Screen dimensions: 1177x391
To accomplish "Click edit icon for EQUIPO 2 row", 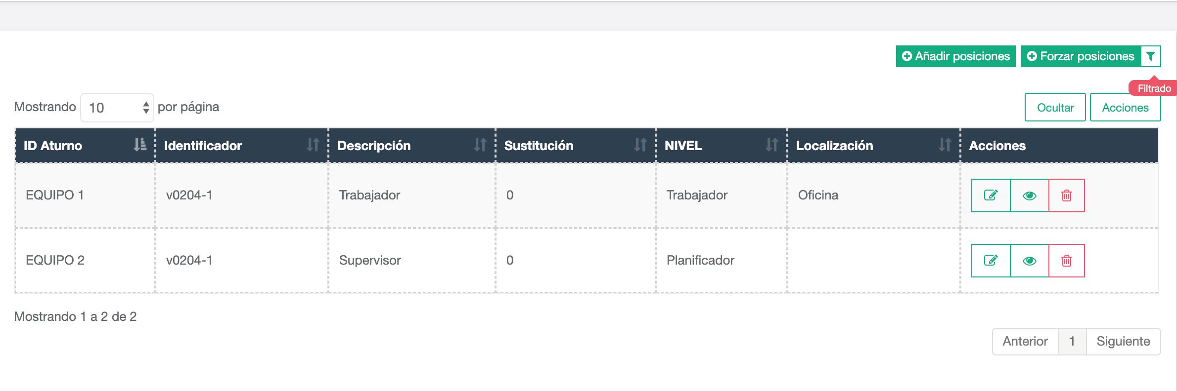I will coord(991,261).
